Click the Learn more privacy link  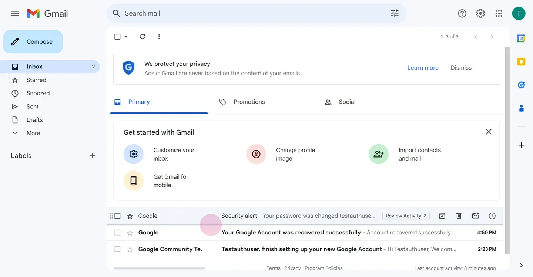[423, 68]
